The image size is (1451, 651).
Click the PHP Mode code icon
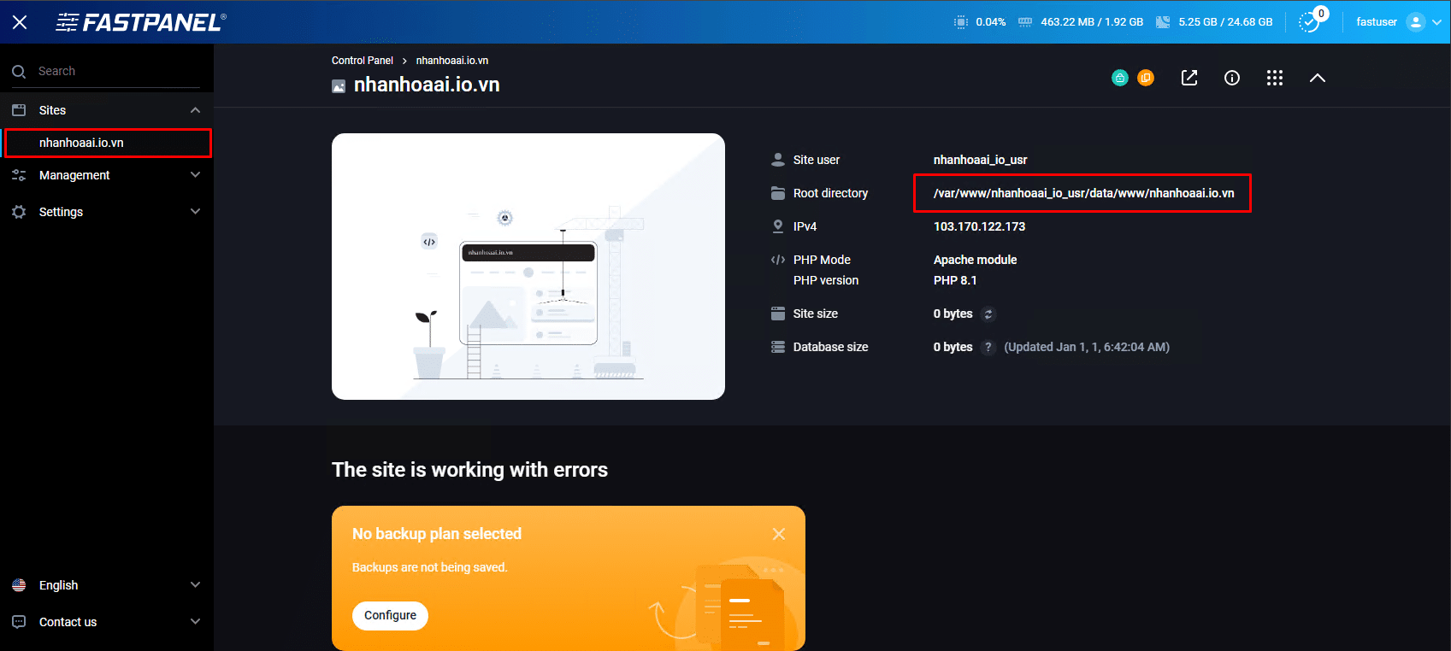(x=778, y=260)
